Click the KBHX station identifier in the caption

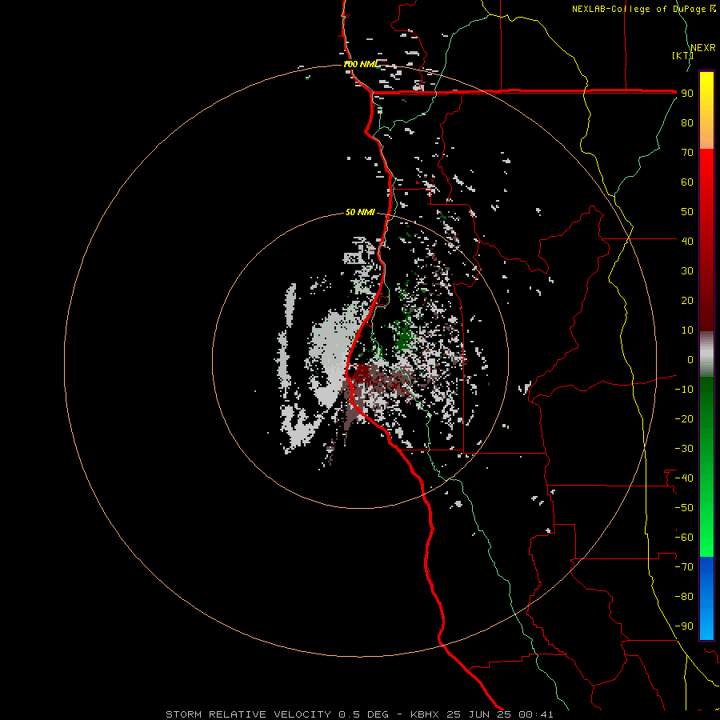pos(425,714)
